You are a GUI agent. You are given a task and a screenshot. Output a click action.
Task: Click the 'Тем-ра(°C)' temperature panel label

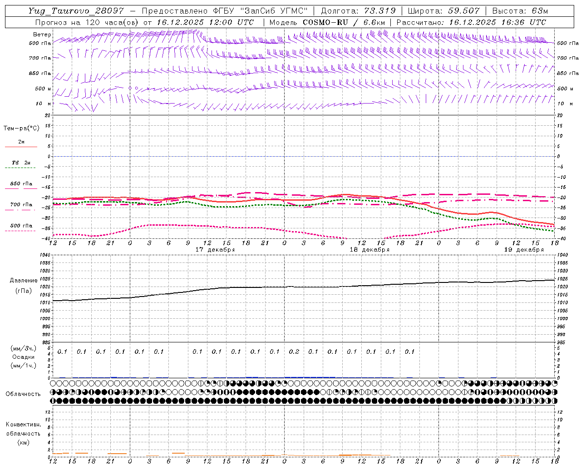21,129
